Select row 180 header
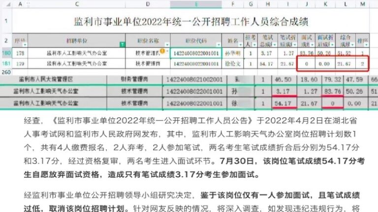 point(6,53)
